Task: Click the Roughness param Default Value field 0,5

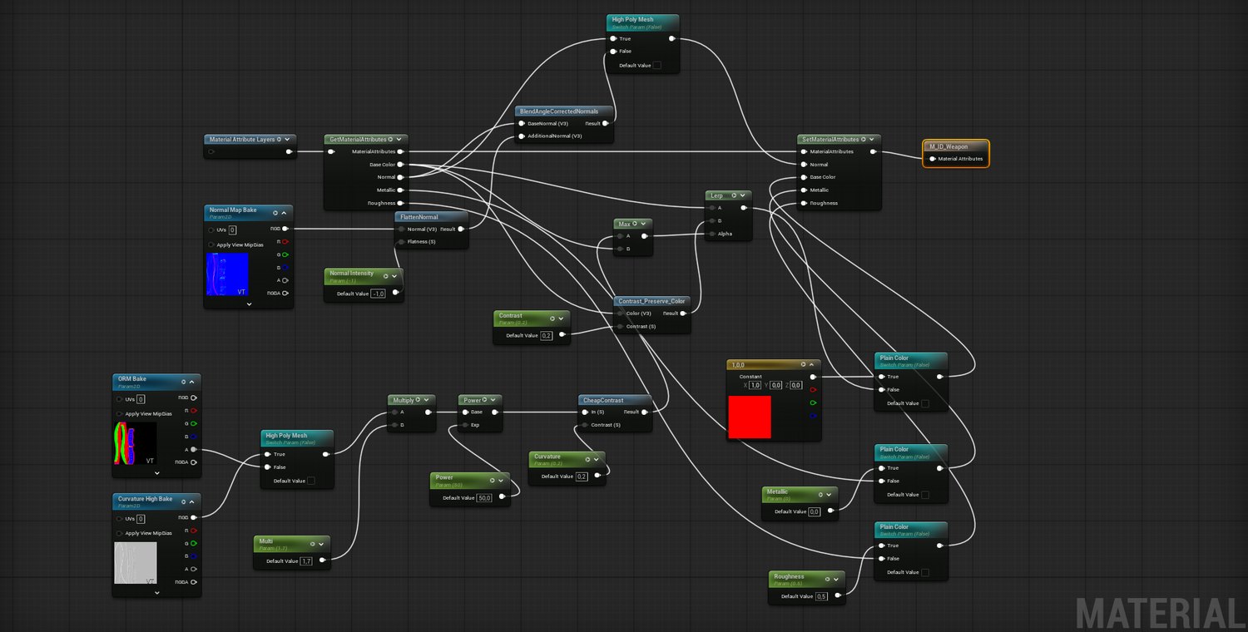Action: [821, 596]
